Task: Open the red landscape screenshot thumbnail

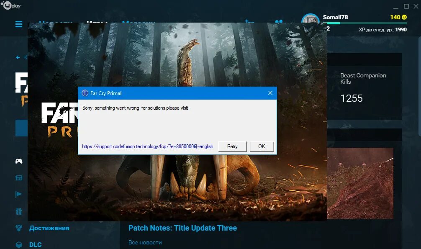Action: point(360,183)
